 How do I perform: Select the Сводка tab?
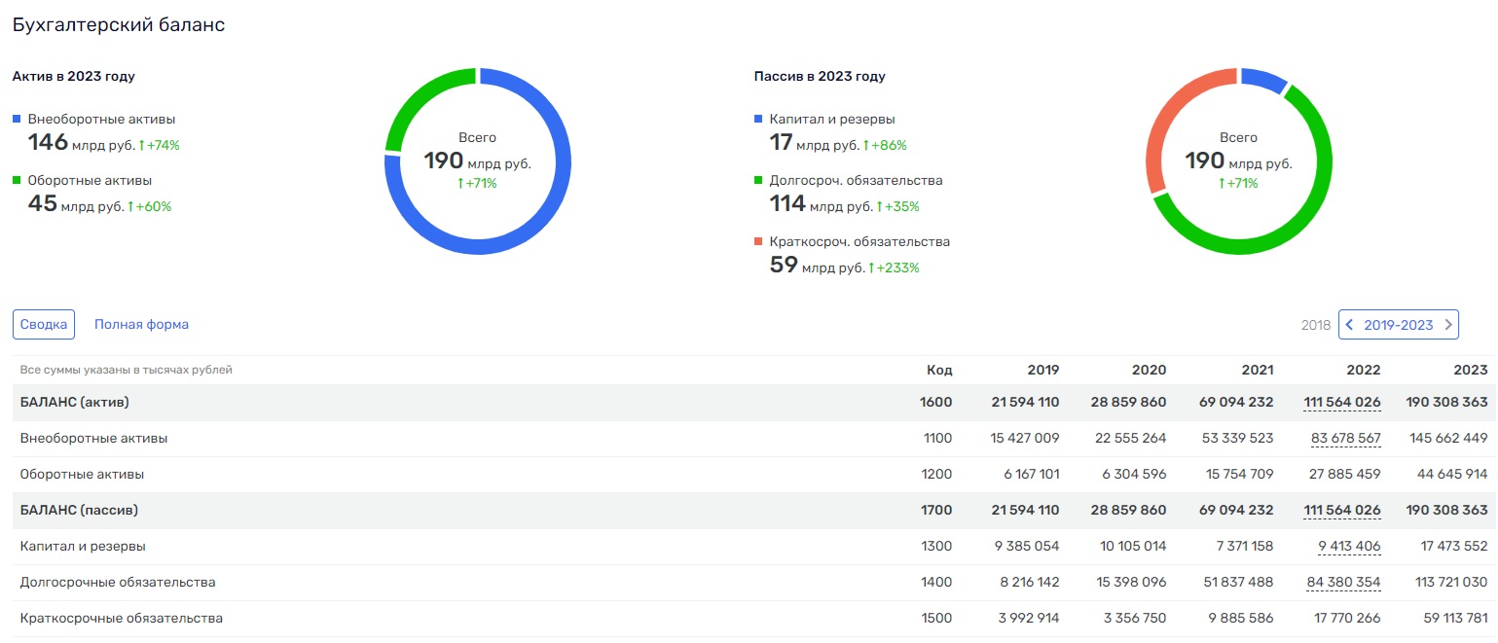tap(44, 325)
